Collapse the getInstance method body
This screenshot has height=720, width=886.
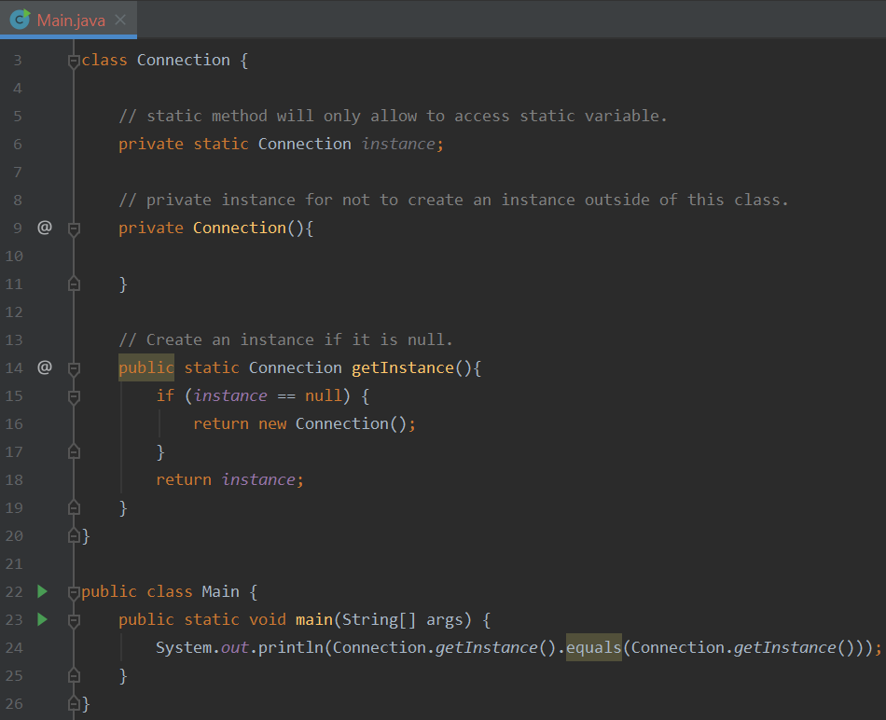(74, 367)
